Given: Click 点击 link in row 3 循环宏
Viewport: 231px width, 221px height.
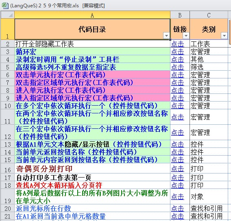Looking at the screenshot, I should [178, 52].
